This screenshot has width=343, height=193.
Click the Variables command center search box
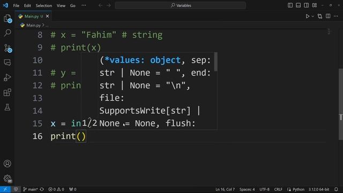point(181,5)
